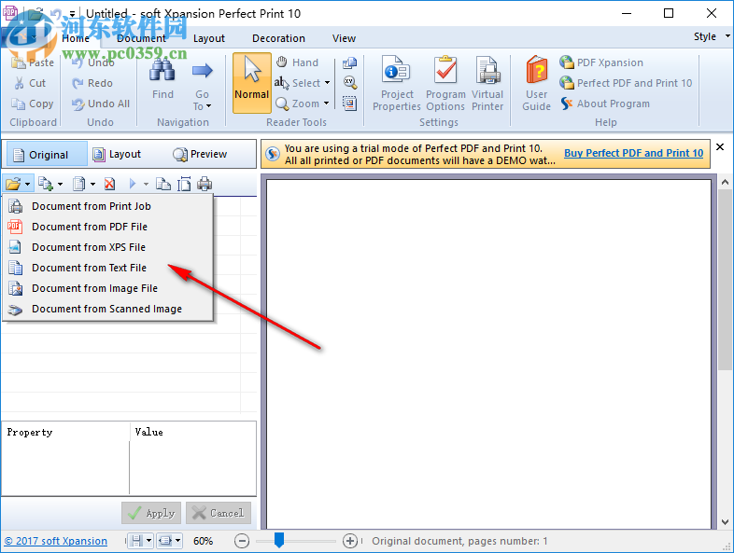
Task: Click the vertical scrollbar down arrow
Action: (725, 521)
